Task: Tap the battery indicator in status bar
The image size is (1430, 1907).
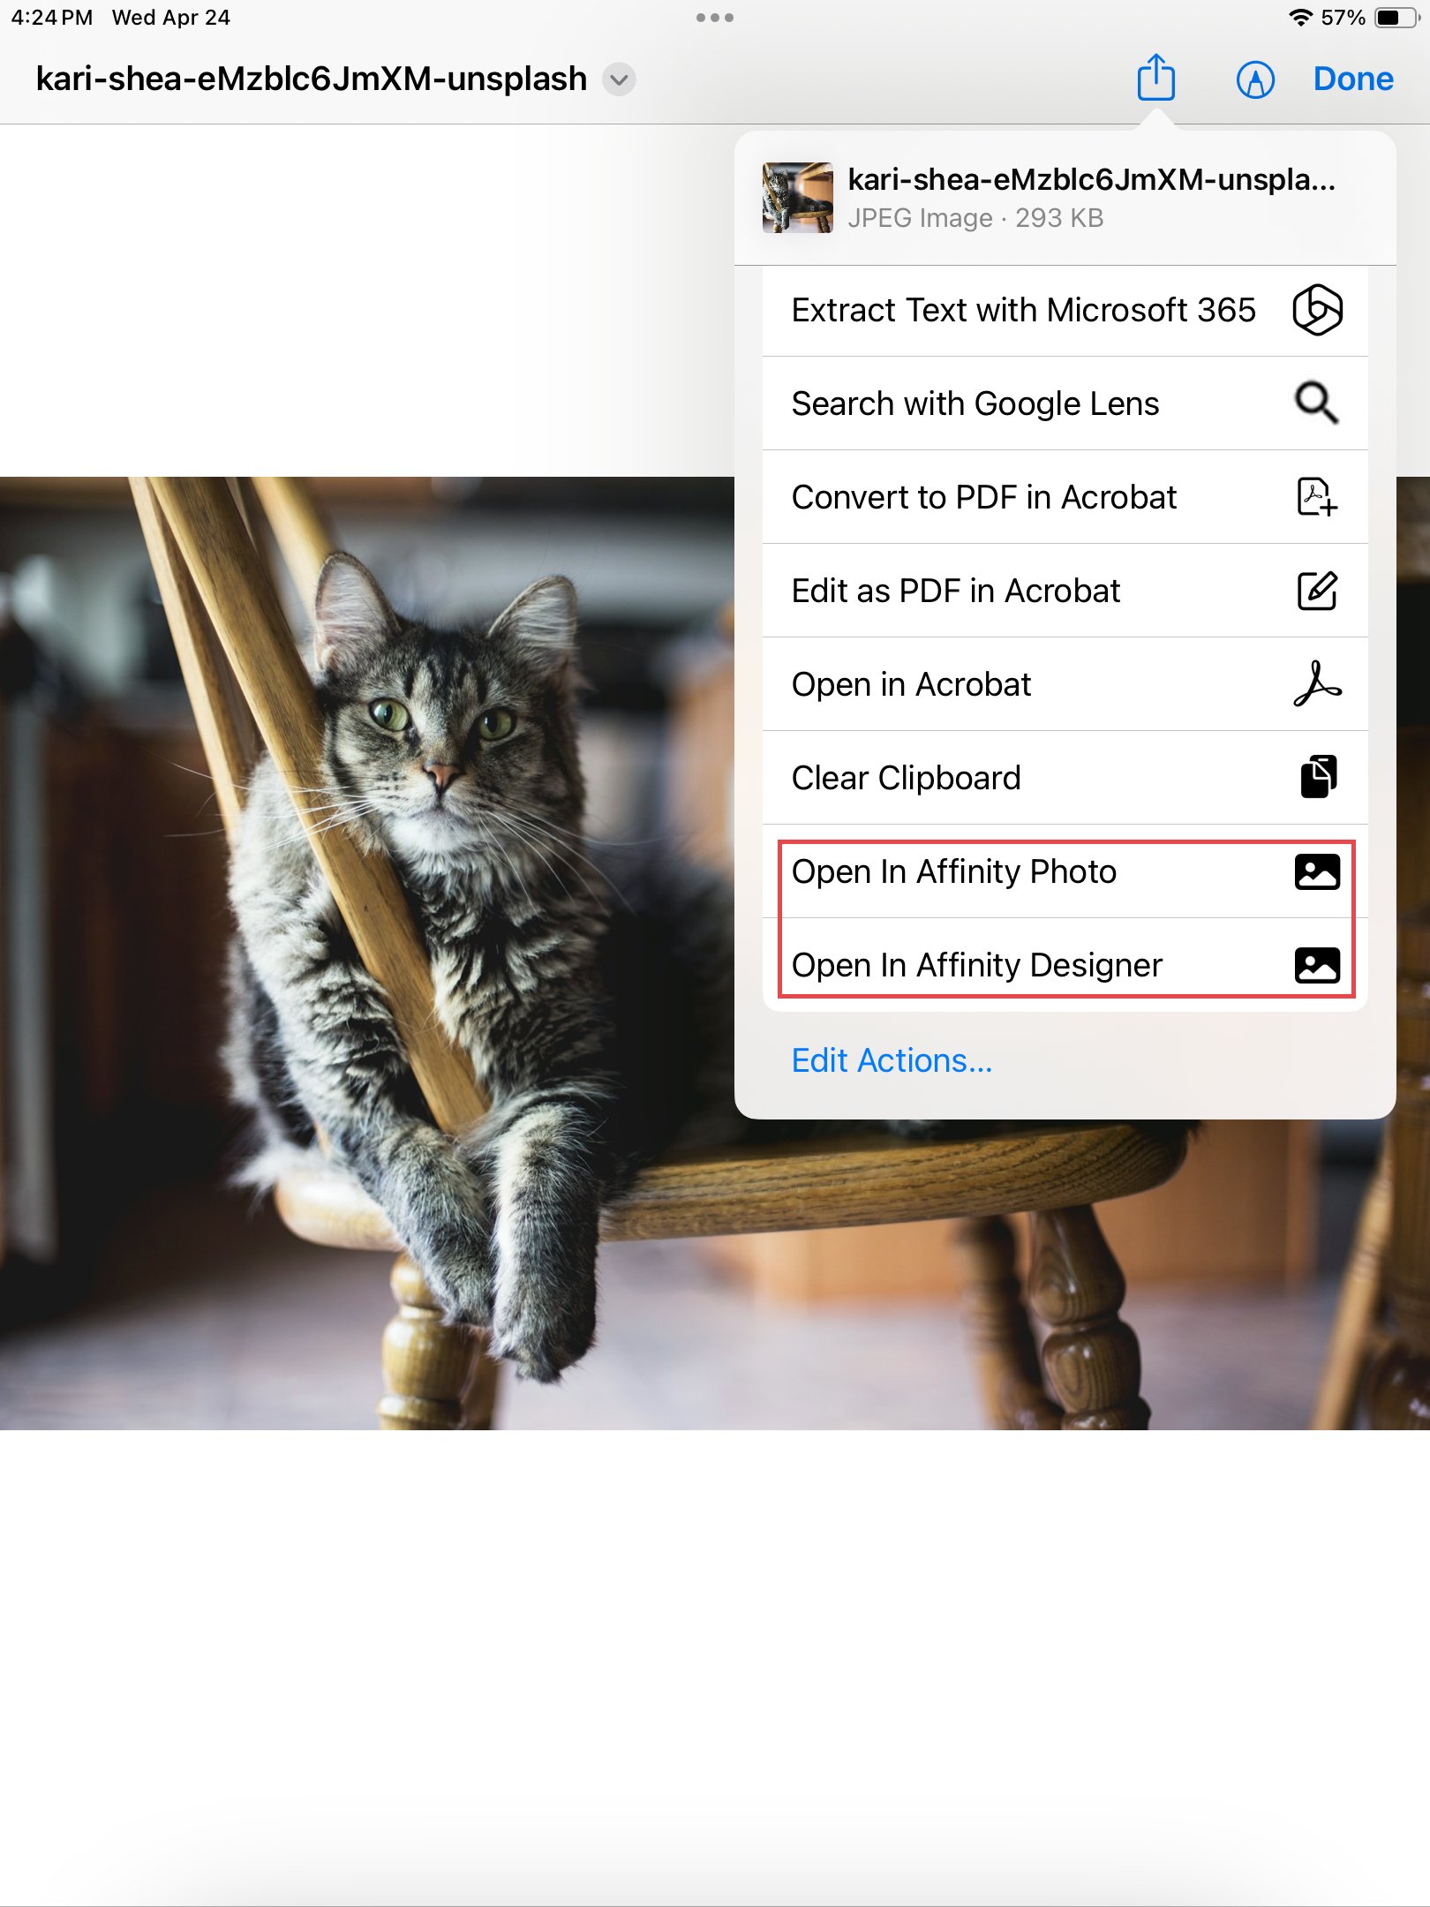Action: pos(1397,18)
